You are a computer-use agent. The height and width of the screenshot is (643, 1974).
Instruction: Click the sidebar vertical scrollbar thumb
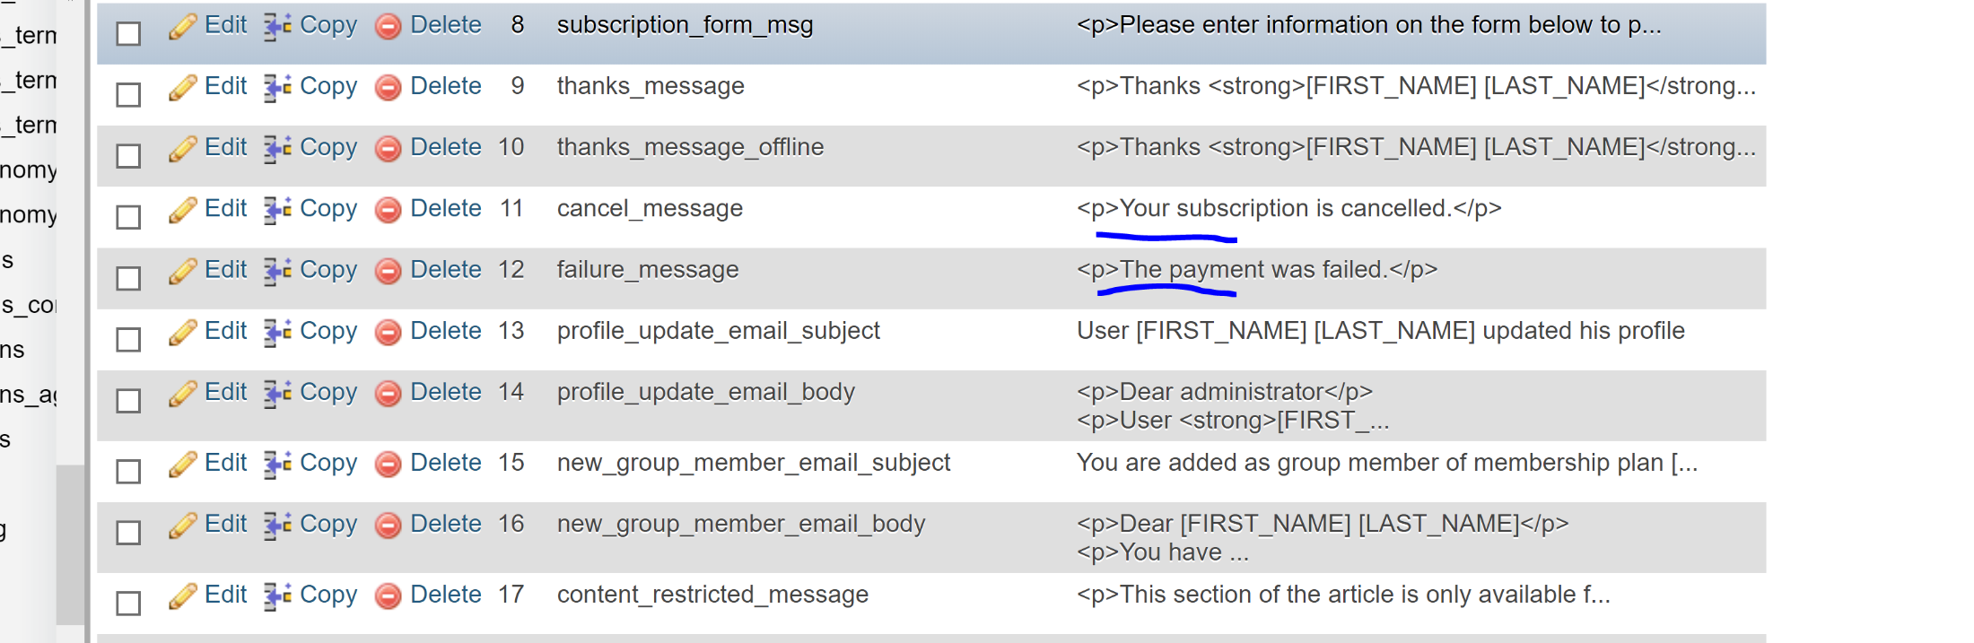(70, 544)
